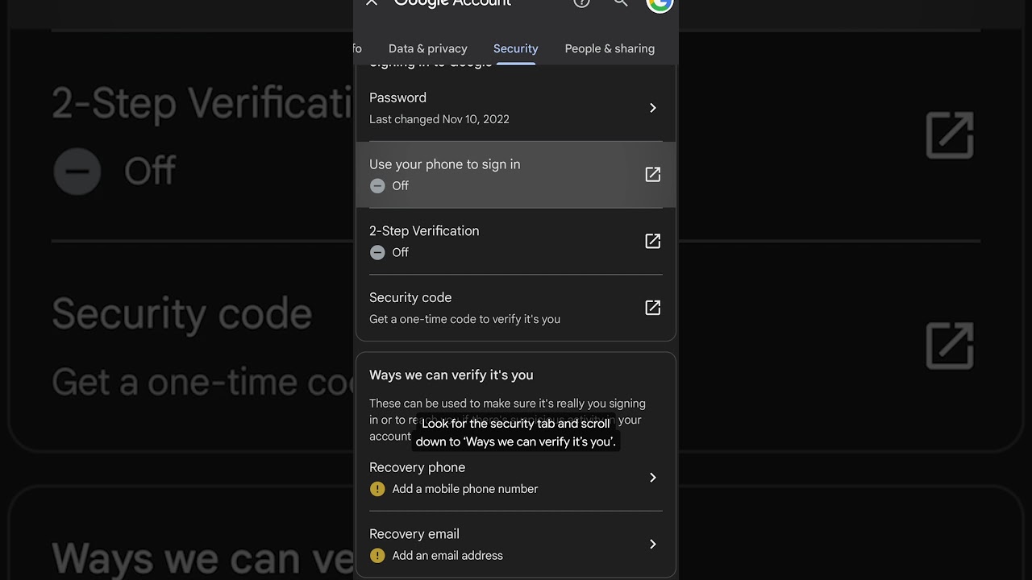Close the Google Account page
This screenshot has height=580, width=1032.
pyautogui.click(x=372, y=3)
